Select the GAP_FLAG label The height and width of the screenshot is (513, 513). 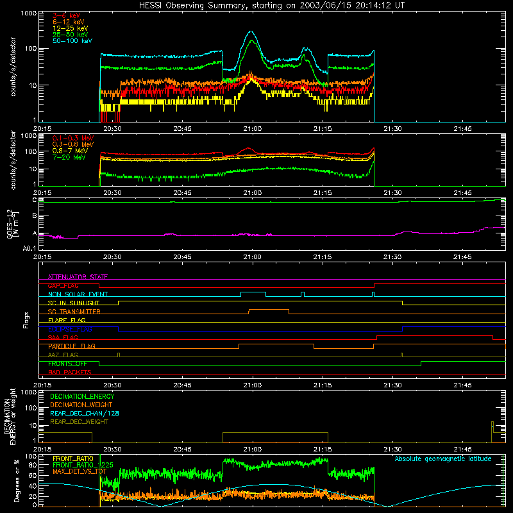tap(63, 285)
